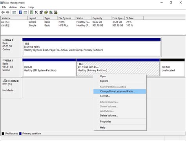Click the Back arrow toolbar icon

[3, 12]
